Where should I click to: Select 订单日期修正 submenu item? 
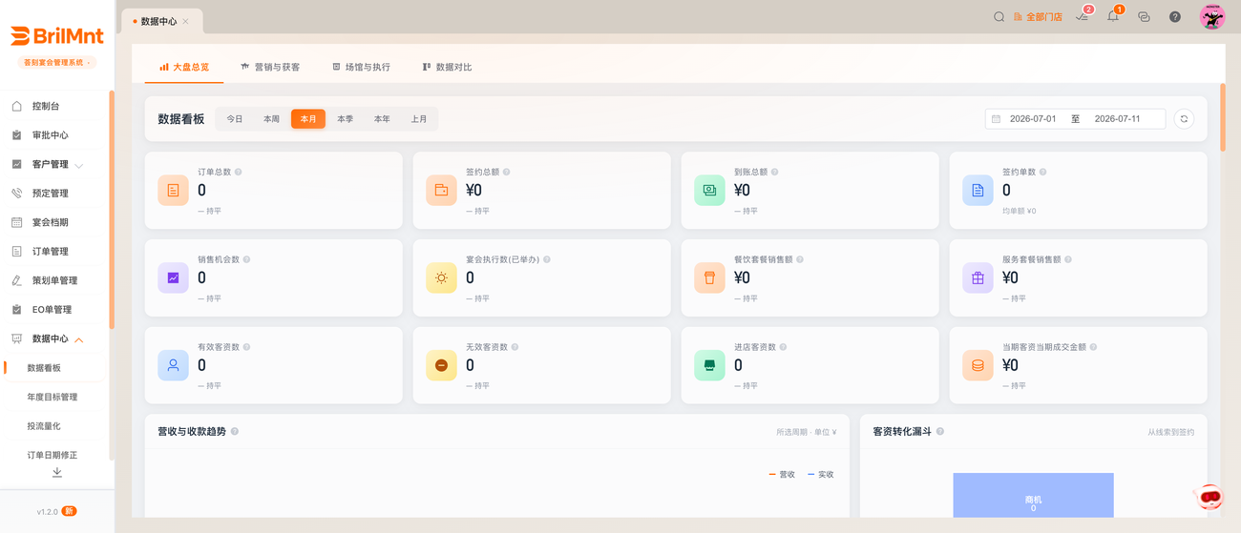tap(55, 455)
